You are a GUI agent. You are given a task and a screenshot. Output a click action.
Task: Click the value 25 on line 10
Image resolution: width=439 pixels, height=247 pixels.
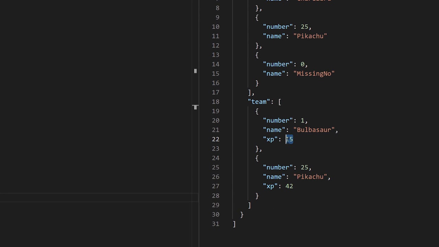[304, 27]
